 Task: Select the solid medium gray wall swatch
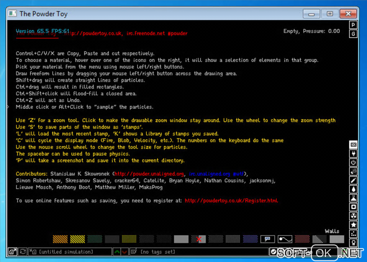click(x=181, y=239)
